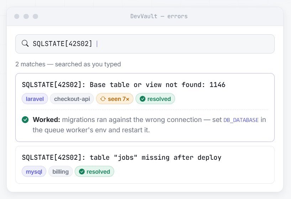Select the laravel tag
Screen dimensions: 291x199
35,99
